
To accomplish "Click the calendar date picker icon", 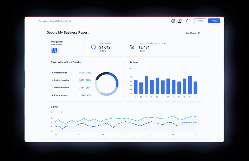I will 199,33.
